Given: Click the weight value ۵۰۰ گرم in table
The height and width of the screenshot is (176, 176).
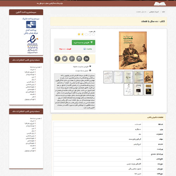Looking at the screenshot, I should coord(138,130).
